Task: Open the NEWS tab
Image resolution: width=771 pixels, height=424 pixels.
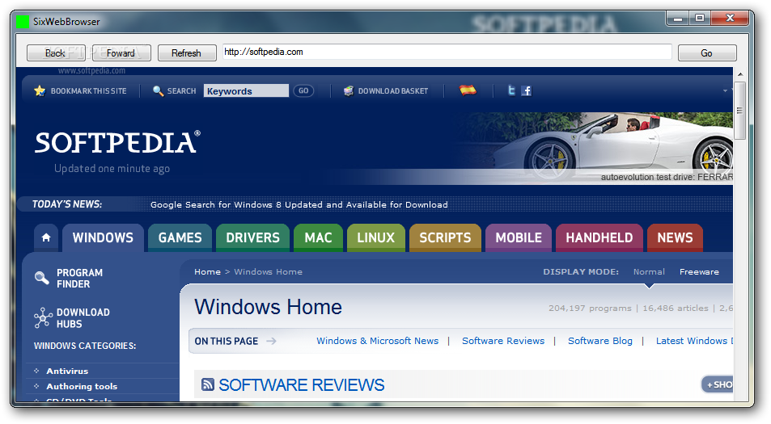Action: point(675,237)
